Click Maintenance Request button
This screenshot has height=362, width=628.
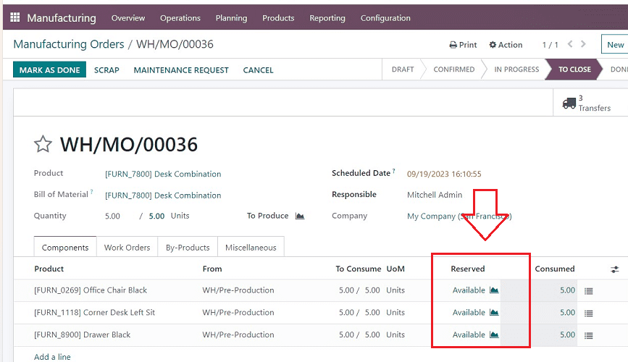pyautogui.click(x=181, y=70)
